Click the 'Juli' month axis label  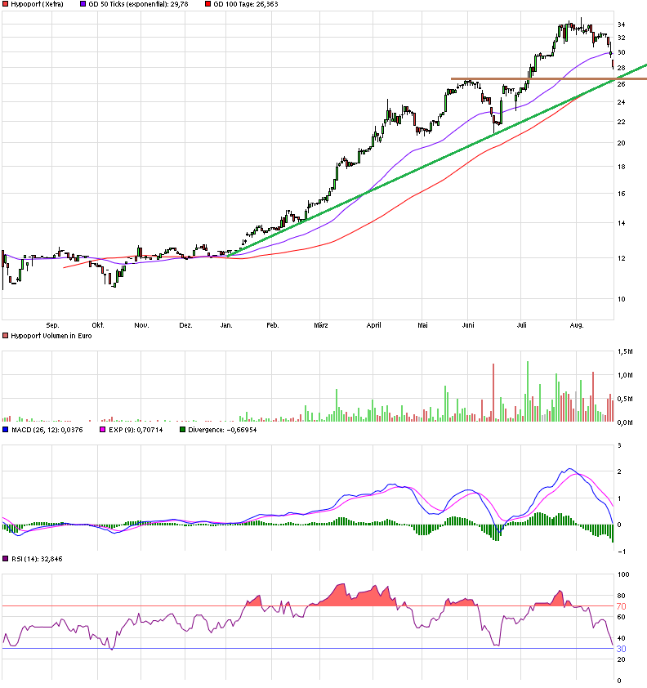coord(521,325)
